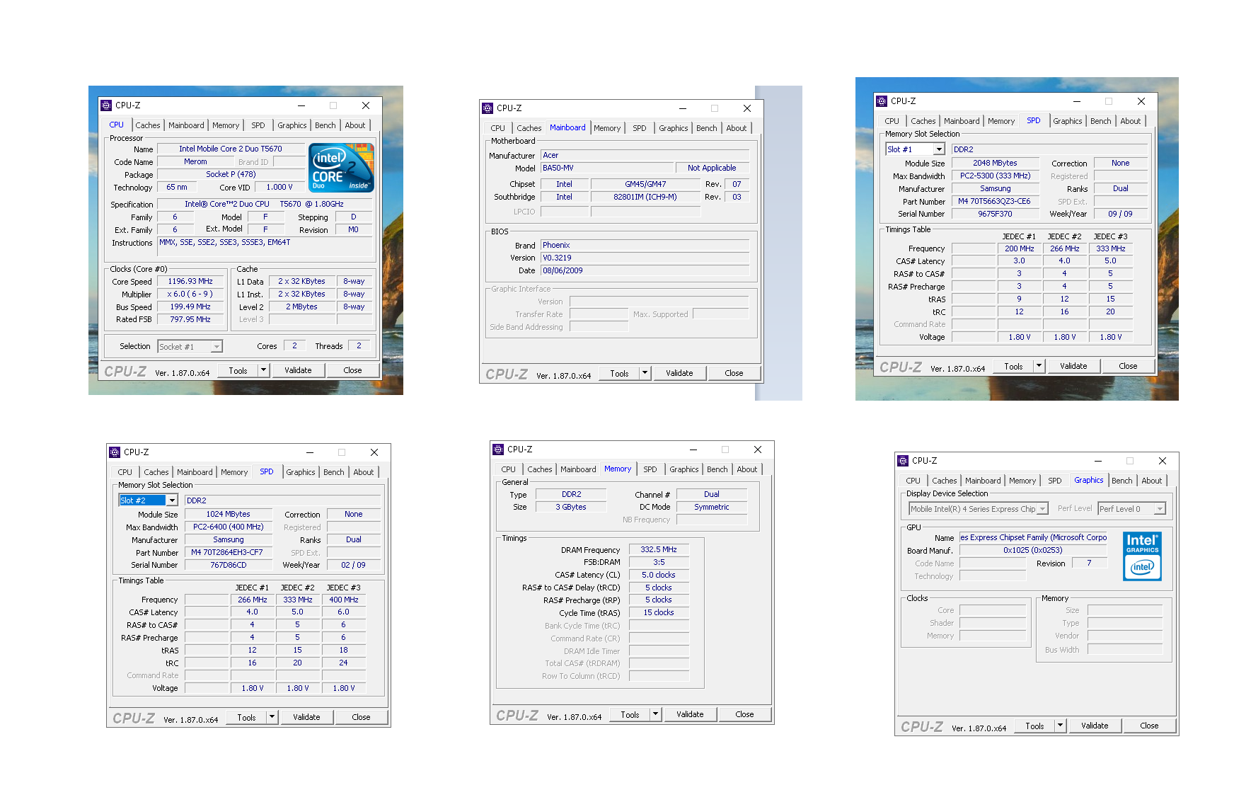Click CPU-Z title icon in Slot #1 window
The image size is (1234, 790).
point(882,101)
